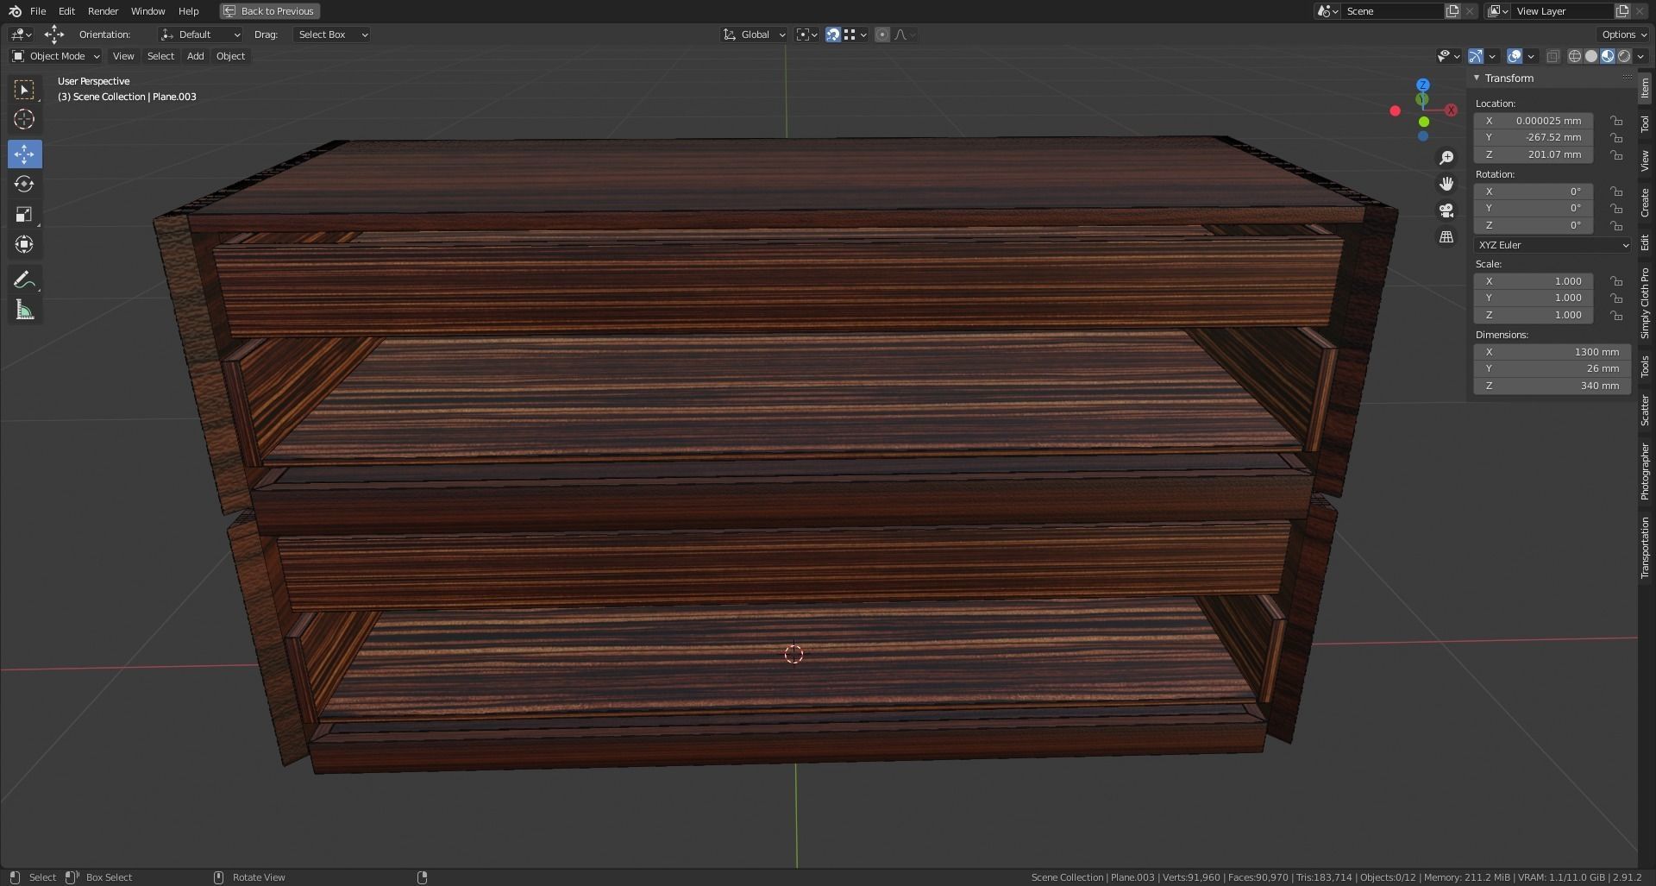Open the Render menu
The image size is (1656, 886).
(x=103, y=11)
